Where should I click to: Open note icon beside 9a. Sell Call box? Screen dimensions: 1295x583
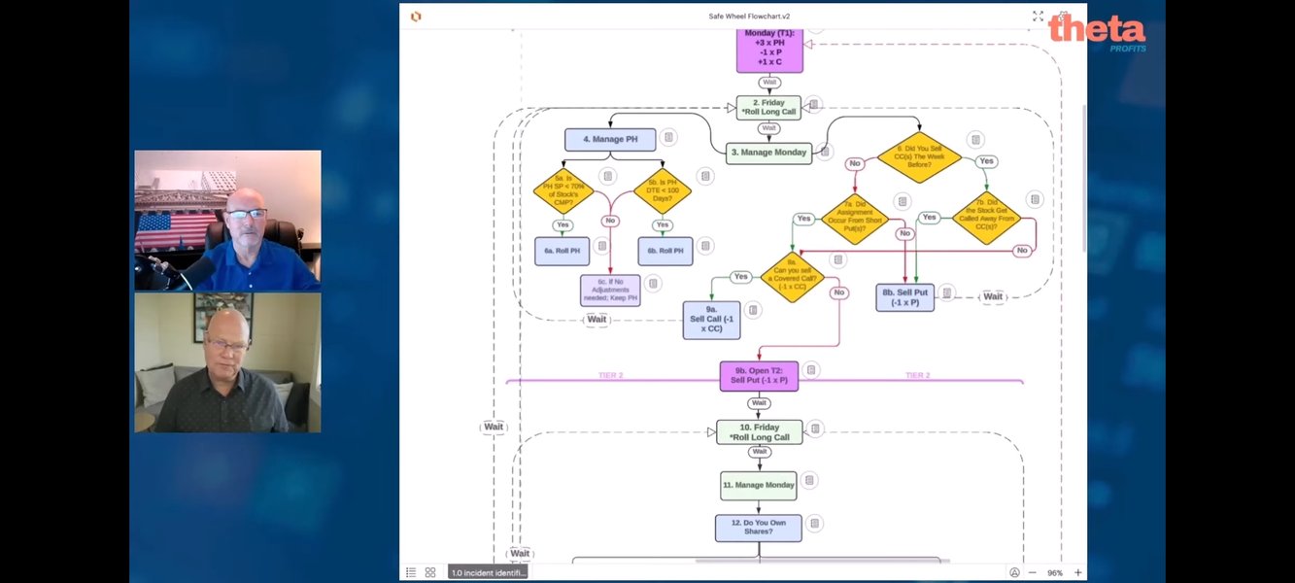pyautogui.click(x=753, y=311)
